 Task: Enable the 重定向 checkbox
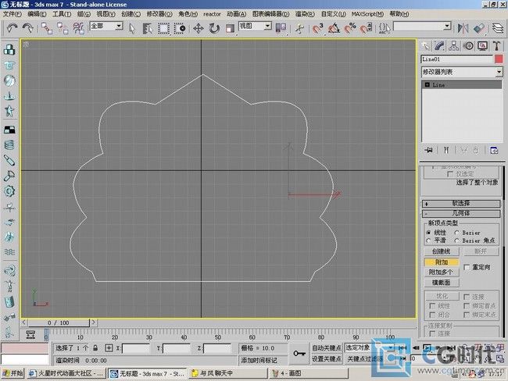[467, 267]
